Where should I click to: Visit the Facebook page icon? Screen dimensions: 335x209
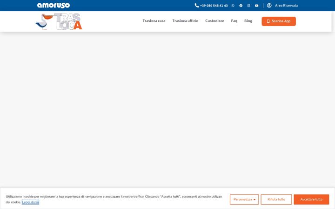pos(241,6)
